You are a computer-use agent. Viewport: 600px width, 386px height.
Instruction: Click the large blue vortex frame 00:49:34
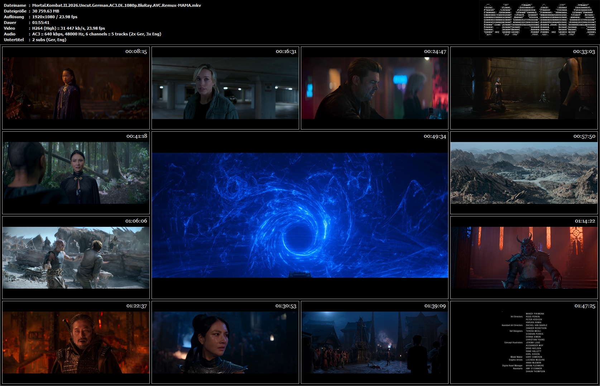(x=300, y=215)
